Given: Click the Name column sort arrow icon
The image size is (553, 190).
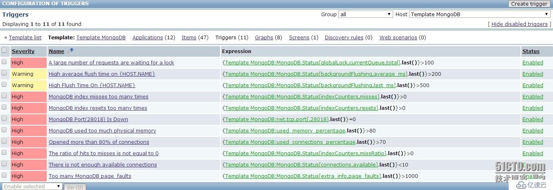Looking at the screenshot, I should (72, 50).
